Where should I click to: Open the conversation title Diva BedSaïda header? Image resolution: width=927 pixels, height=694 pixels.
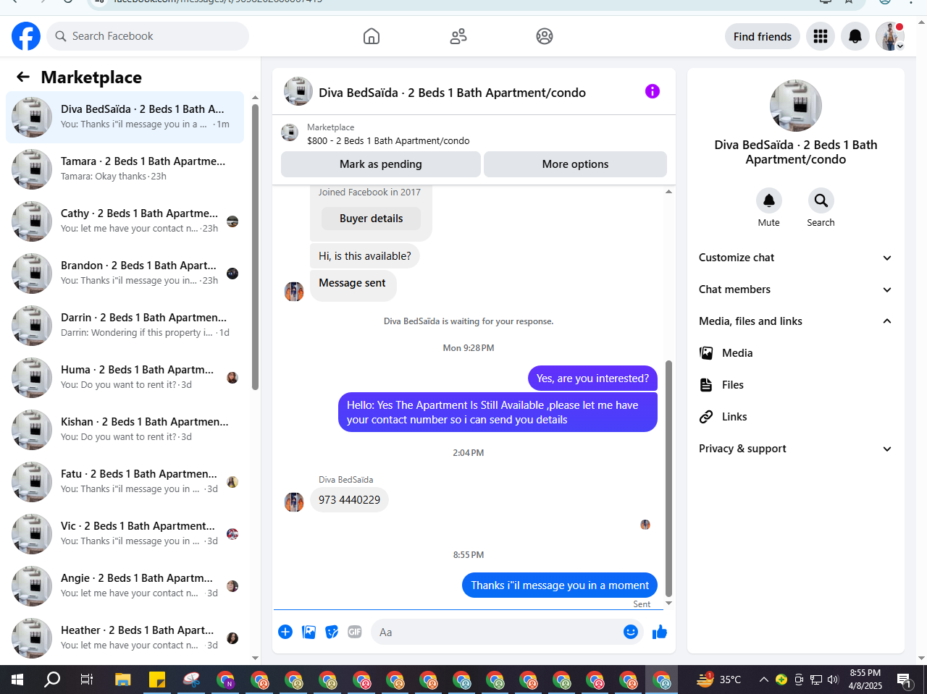tap(453, 93)
